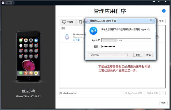Click the 完成 button
Screen dimensions: 171x110
click(x=163, y=103)
